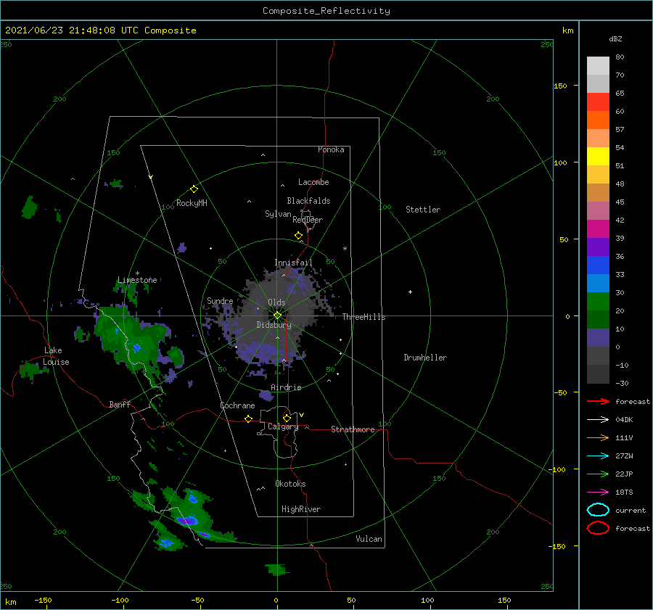Viewport: 653px width, 610px height.
Task: Click the Composite_Reflectivity title
Action: click(326, 11)
